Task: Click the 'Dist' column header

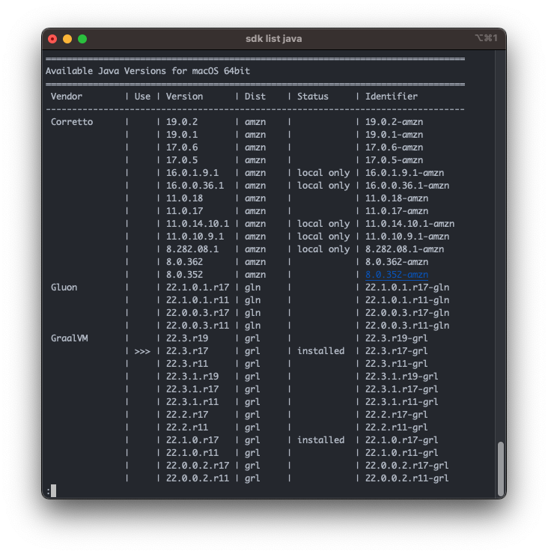Action: click(255, 97)
